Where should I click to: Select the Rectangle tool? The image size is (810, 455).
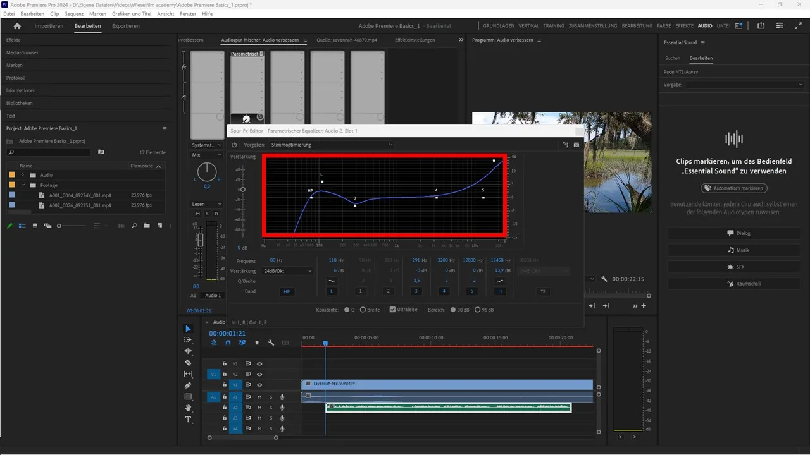[188, 397]
